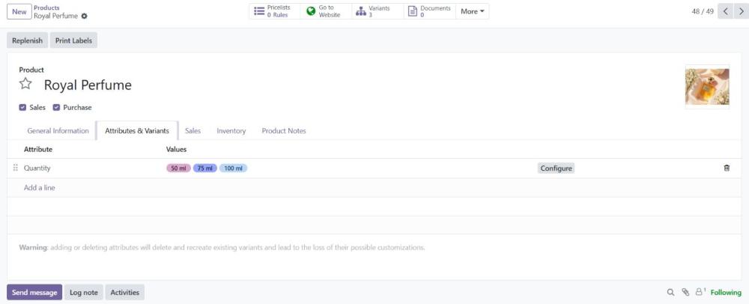This screenshot has height=304, width=749.
Task: Delete the Quantity attribute line with the trash icon
Action: tap(727, 168)
